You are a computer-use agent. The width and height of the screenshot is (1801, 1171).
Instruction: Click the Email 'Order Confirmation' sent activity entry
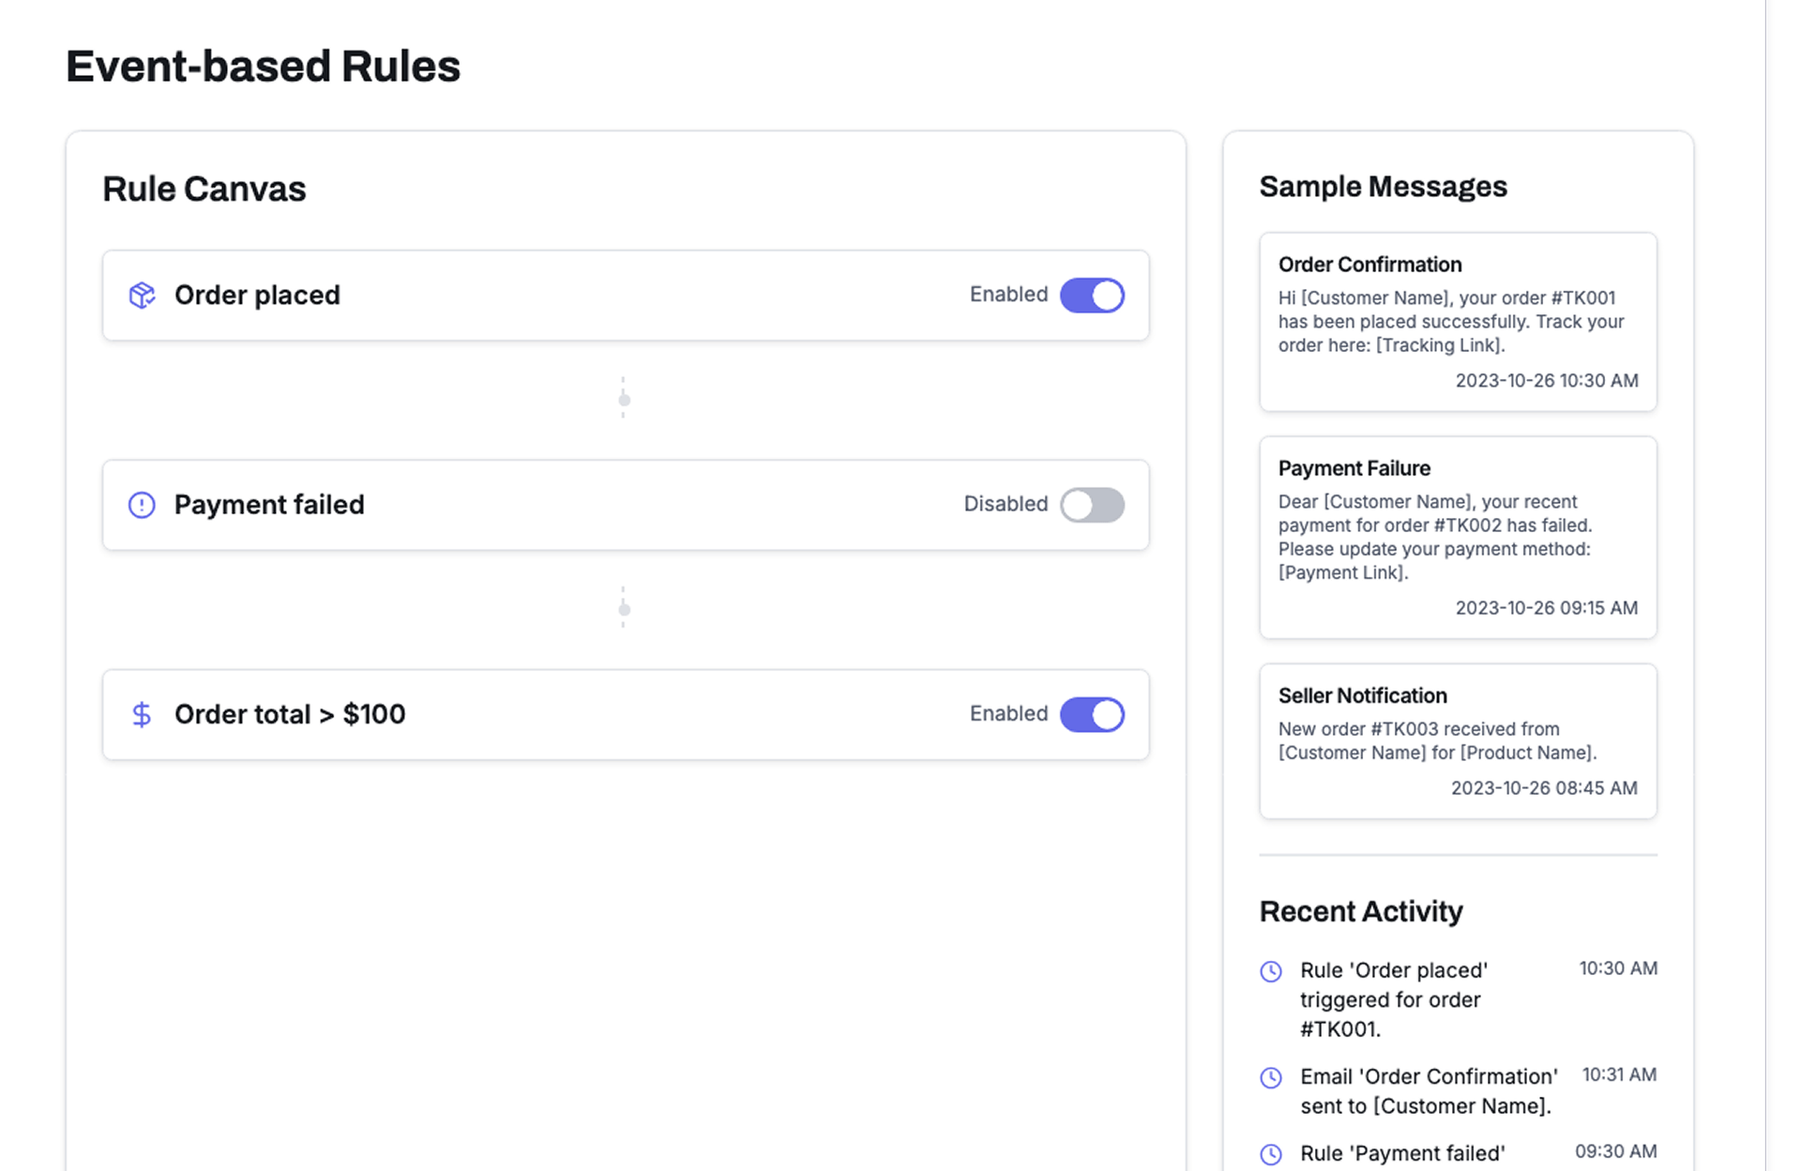[x=1428, y=1091]
